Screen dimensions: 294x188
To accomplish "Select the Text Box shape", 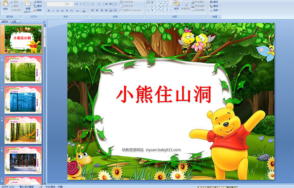I will click(x=148, y=2).
